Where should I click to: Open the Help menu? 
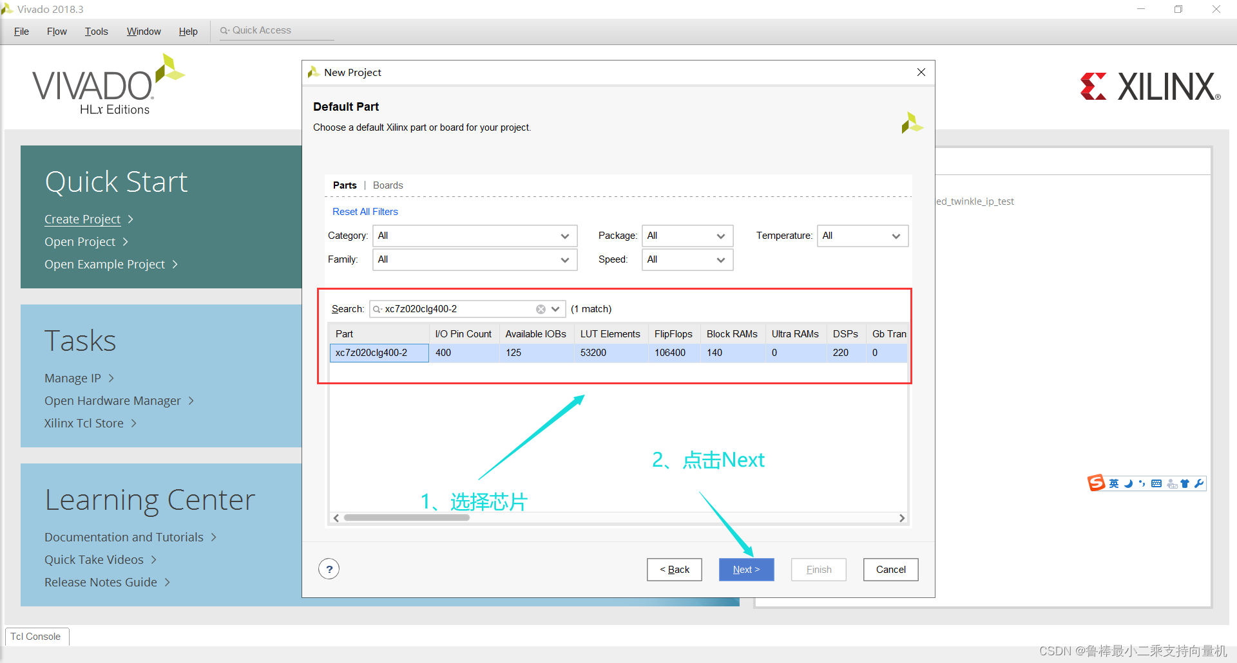click(x=188, y=32)
